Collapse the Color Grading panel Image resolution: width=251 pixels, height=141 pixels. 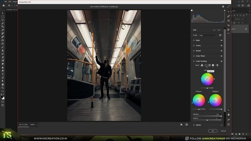(x=194, y=61)
